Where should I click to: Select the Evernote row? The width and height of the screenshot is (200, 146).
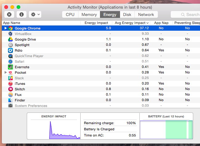pyautogui.click(x=101, y=67)
